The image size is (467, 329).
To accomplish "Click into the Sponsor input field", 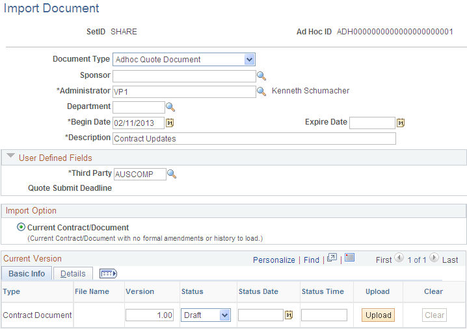I will point(184,76).
